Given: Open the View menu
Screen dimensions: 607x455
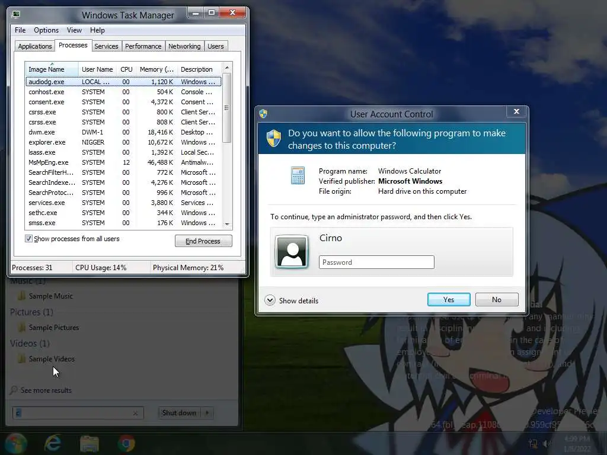Looking at the screenshot, I should pos(74,30).
